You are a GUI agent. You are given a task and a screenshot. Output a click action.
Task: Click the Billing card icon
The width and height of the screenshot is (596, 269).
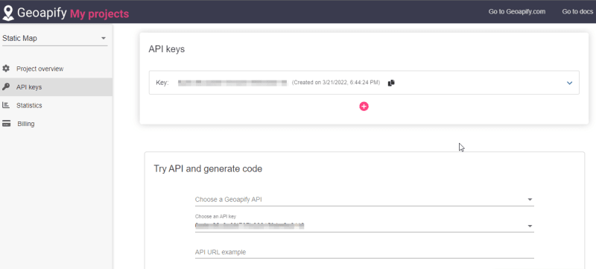click(x=6, y=124)
